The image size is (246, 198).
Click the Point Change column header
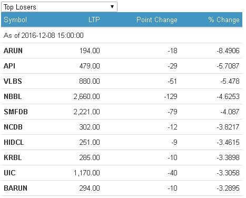coord(157,20)
